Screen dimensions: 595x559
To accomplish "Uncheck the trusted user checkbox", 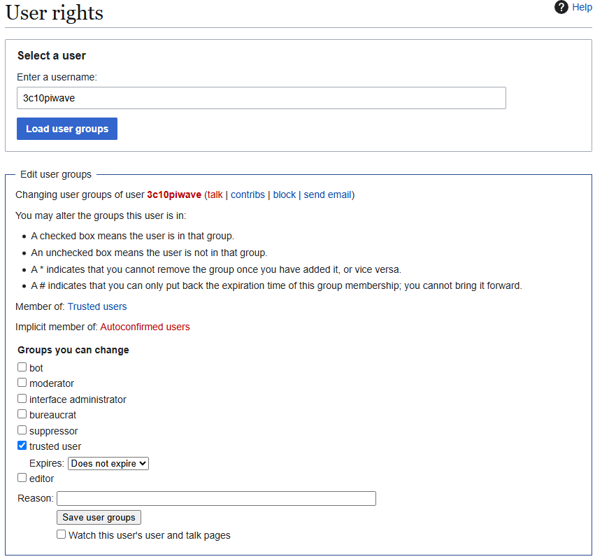I will [22, 446].
